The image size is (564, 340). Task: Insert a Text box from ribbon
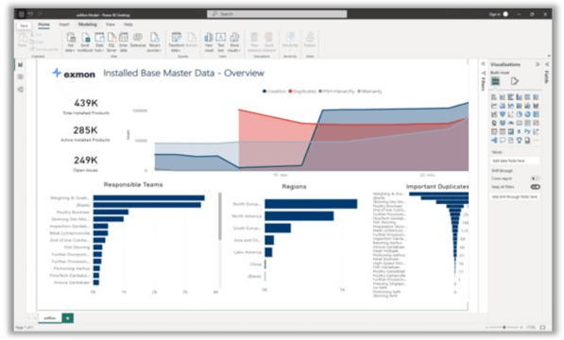221,42
